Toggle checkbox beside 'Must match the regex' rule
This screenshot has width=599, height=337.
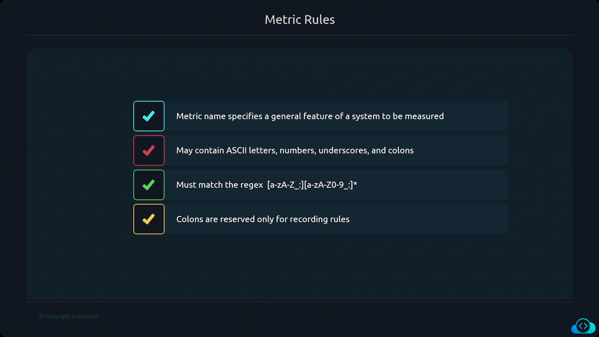point(149,185)
